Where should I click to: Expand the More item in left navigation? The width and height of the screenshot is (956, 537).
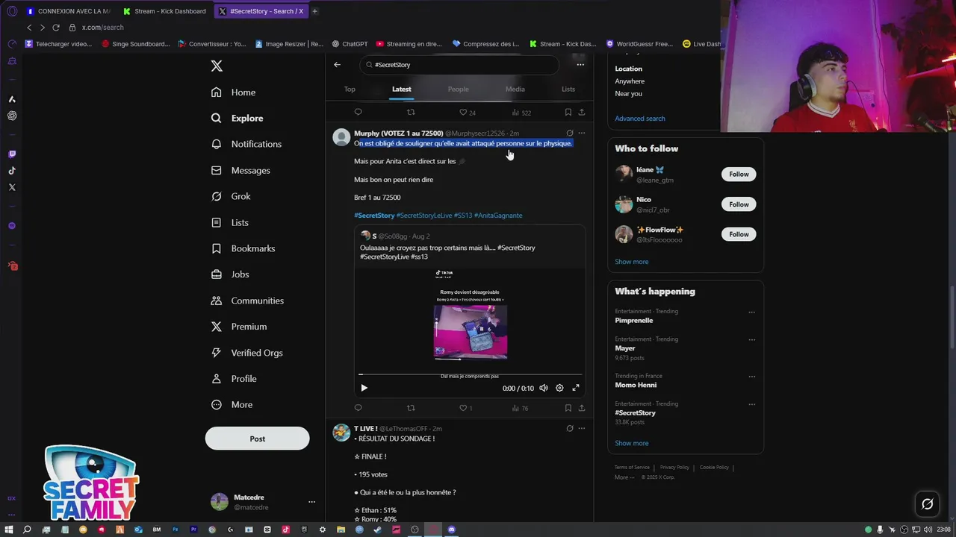[x=232, y=405]
